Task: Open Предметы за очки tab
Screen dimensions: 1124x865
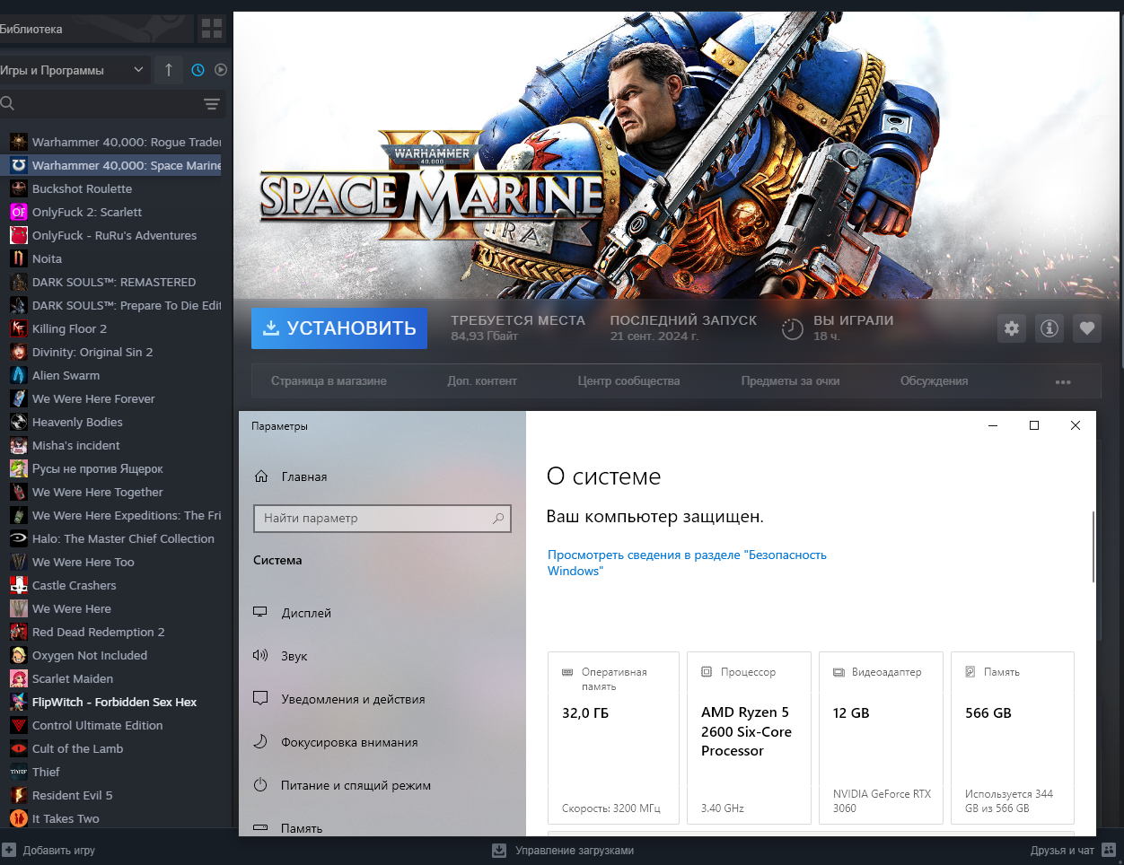Action: pos(790,381)
